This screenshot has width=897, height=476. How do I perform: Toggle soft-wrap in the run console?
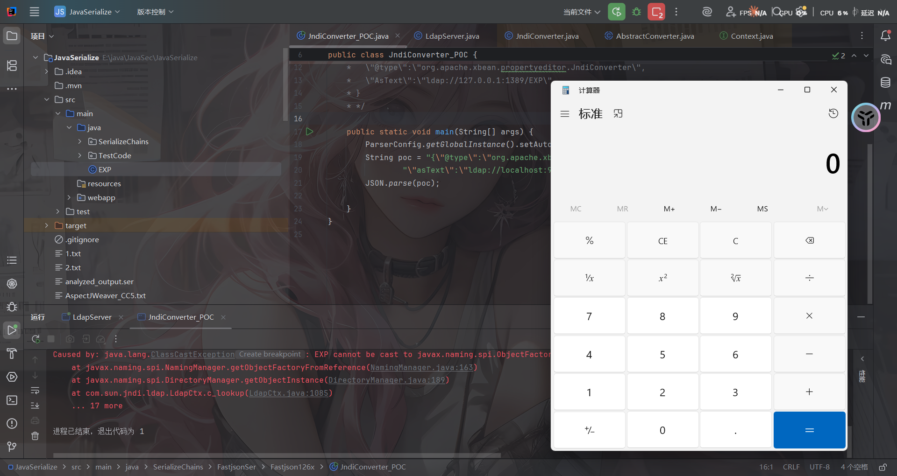click(35, 391)
